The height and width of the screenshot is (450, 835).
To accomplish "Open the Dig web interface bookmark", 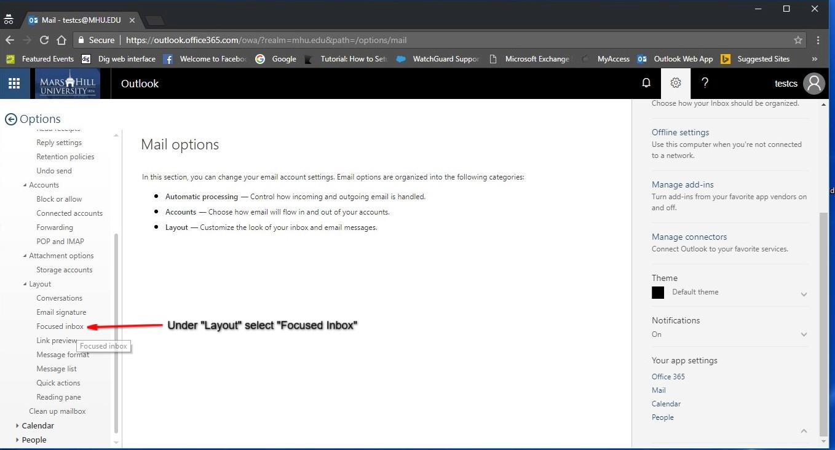I will pyautogui.click(x=119, y=59).
